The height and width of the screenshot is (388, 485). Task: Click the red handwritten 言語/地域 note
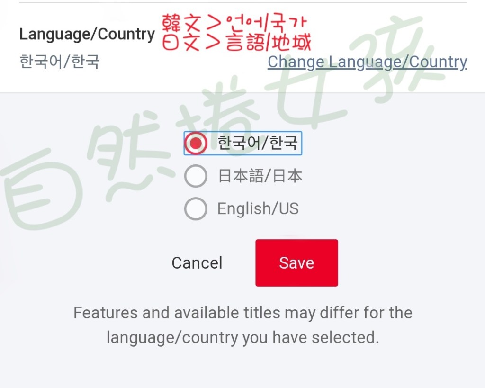click(269, 42)
